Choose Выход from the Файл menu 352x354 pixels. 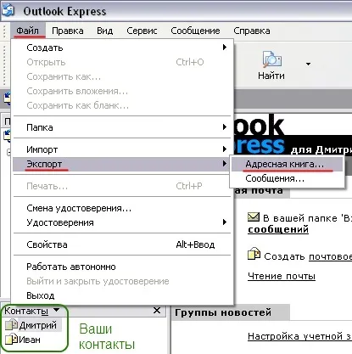click(x=122, y=295)
